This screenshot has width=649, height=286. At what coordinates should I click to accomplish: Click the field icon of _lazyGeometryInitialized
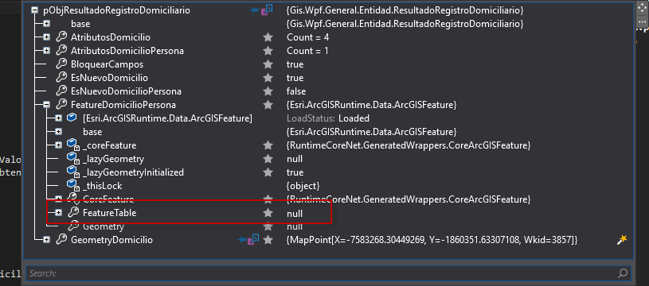pos(72,172)
